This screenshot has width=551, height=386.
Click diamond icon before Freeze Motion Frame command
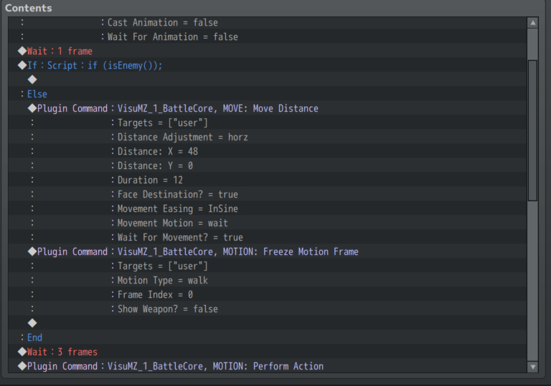point(32,251)
